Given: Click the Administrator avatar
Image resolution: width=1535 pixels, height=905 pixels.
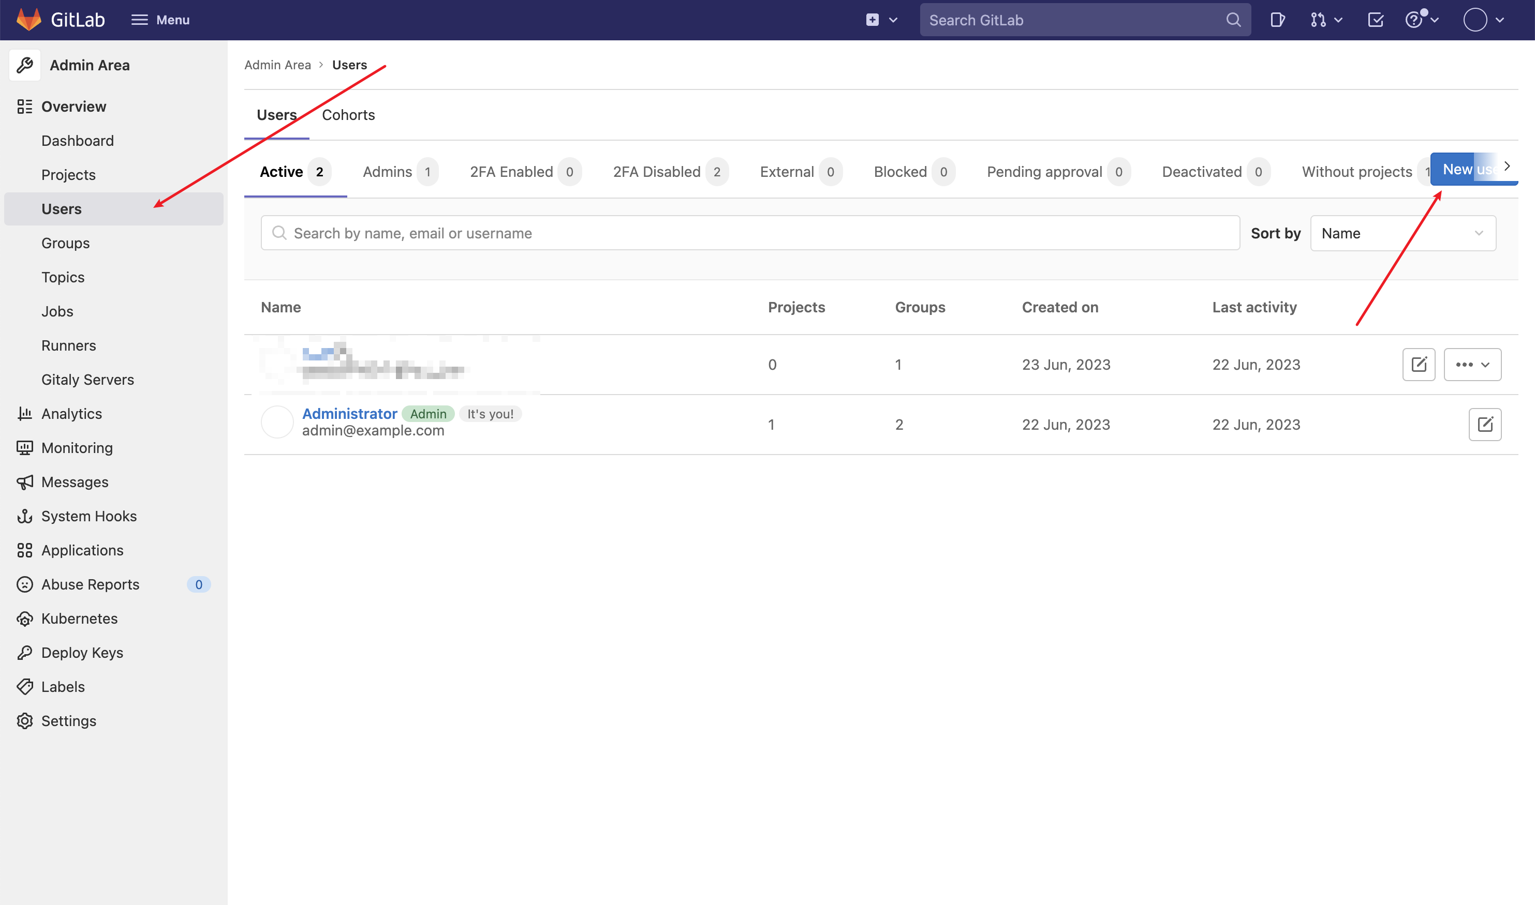Looking at the screenshot, I should pos(277,422).
